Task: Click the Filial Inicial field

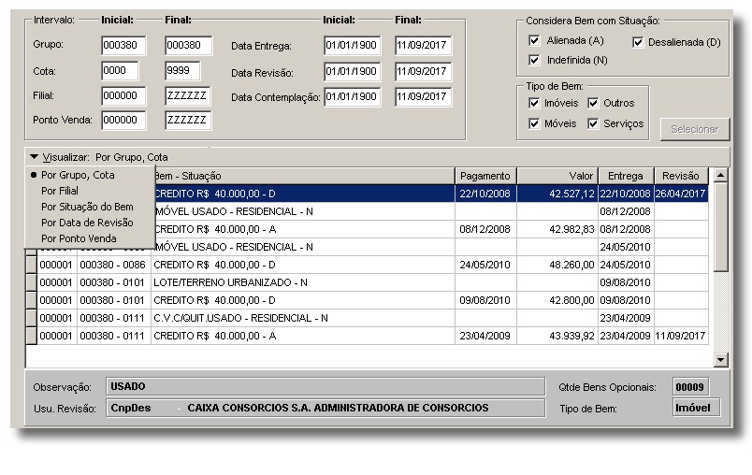Action: [x=123, y=96]
